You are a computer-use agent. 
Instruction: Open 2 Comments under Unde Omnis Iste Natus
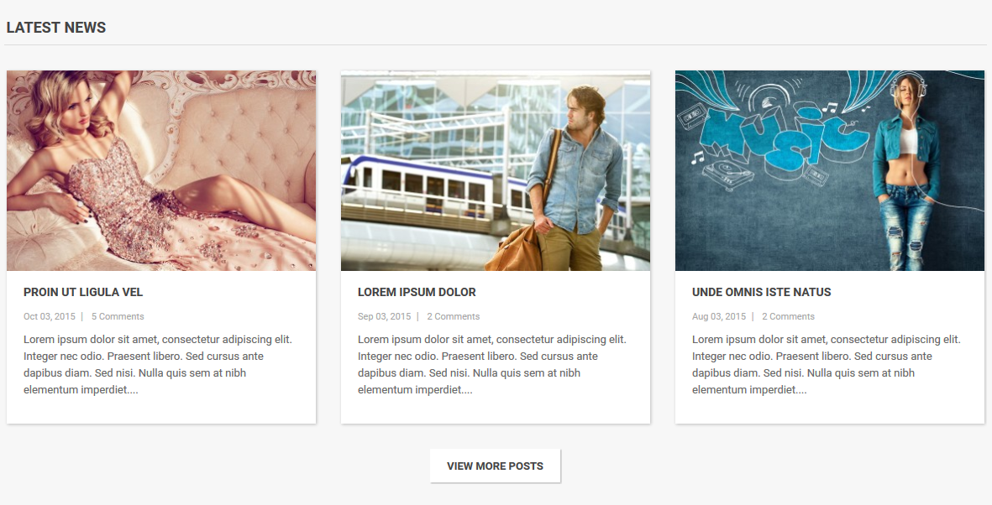788,316
